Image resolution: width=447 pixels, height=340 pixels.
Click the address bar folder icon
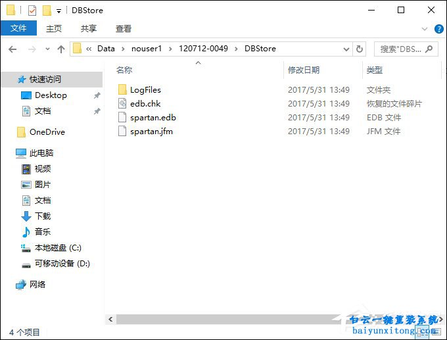pyautogui.click(x=77, y=49)
